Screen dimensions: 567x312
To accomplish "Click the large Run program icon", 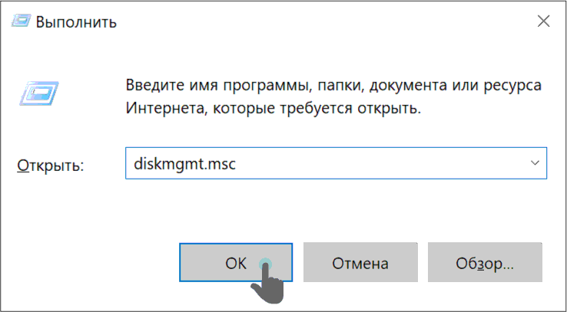I will point(39,94).
